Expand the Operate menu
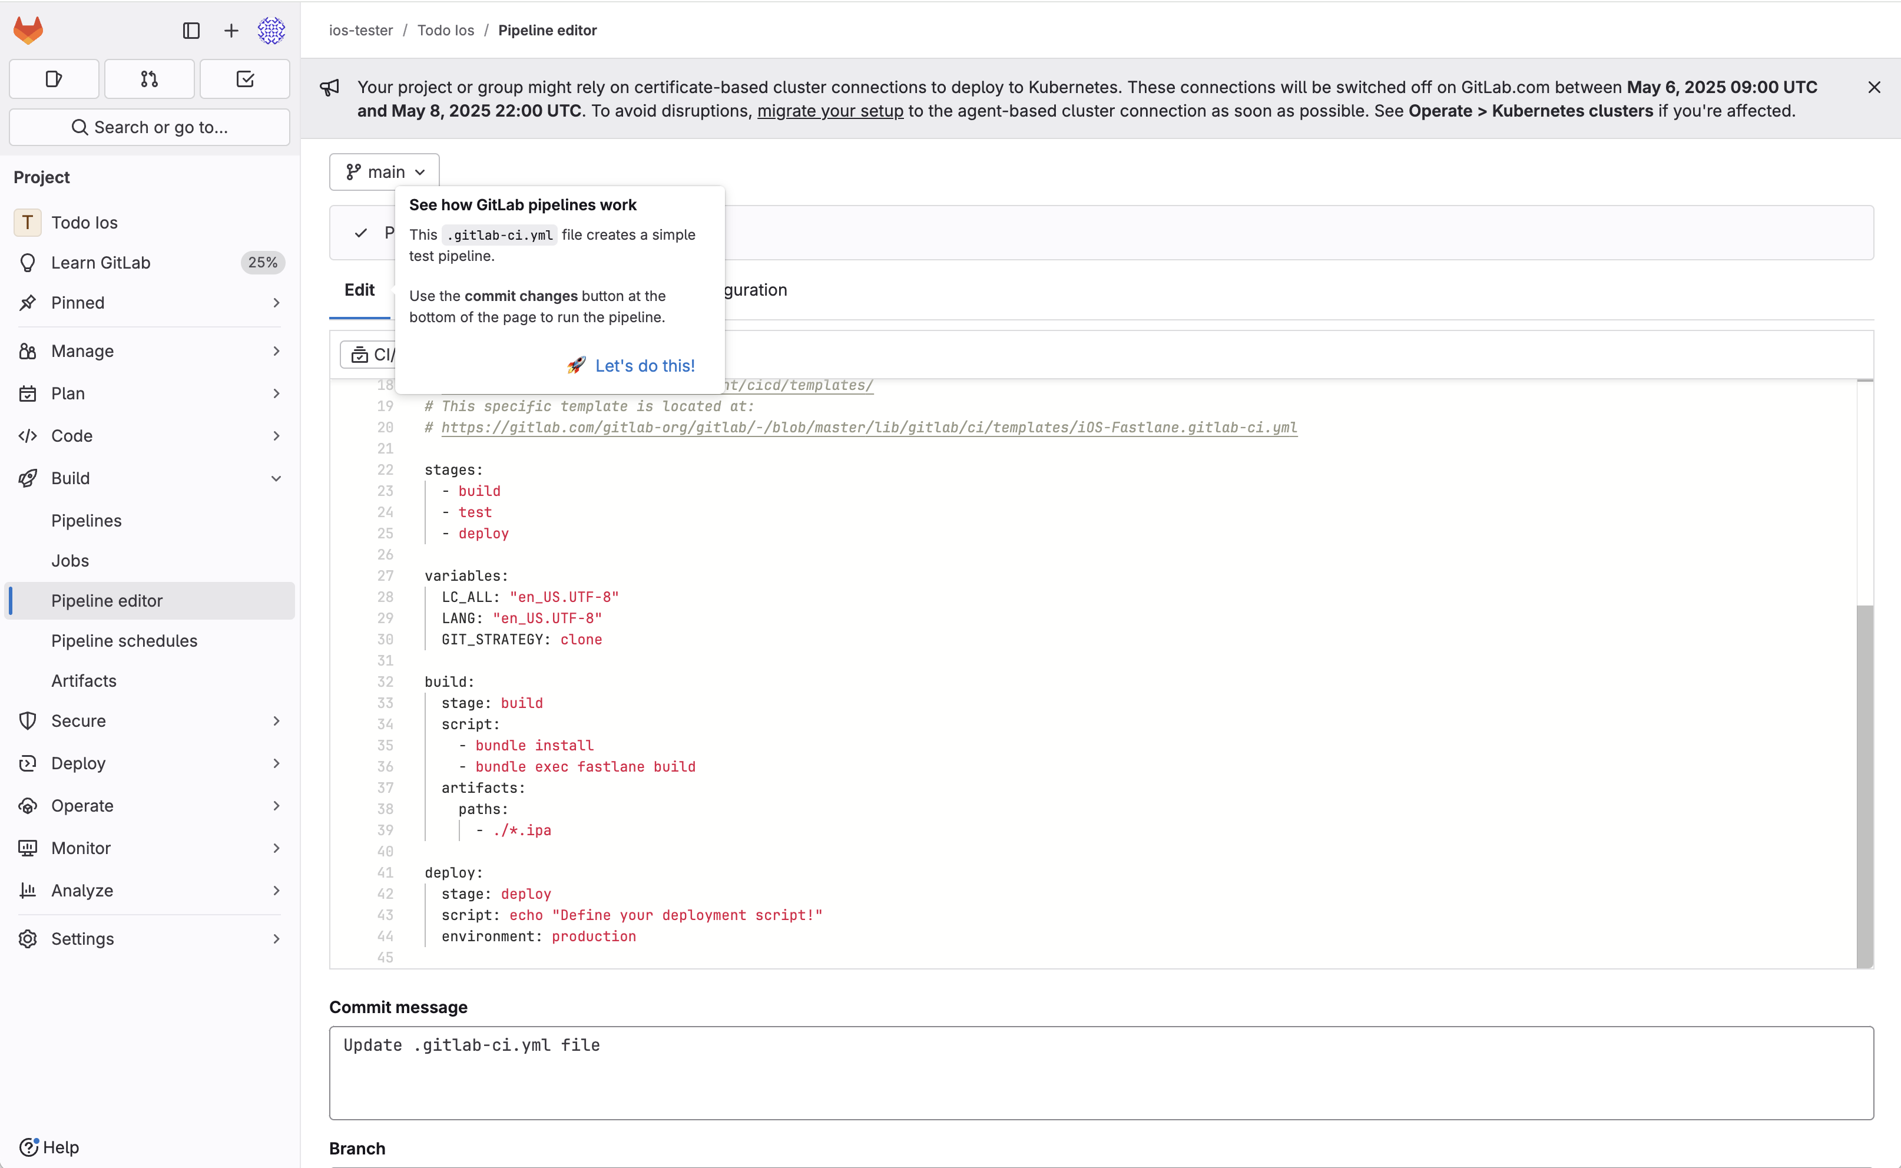This screenshot has width=1901, height=1168. coord(149,806)
